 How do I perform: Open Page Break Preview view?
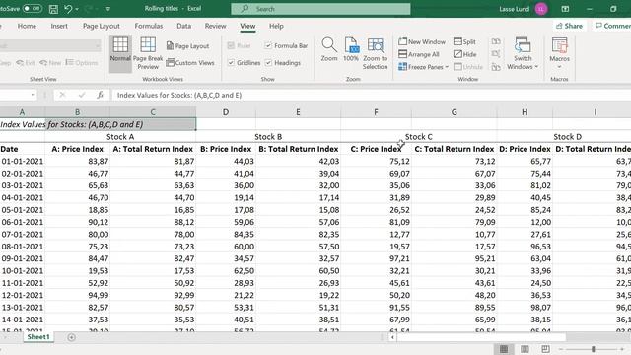click(x=148, y=52)
